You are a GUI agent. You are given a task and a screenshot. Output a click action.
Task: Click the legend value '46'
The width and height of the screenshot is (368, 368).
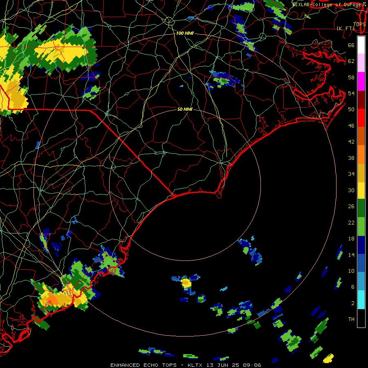(351, 126)
